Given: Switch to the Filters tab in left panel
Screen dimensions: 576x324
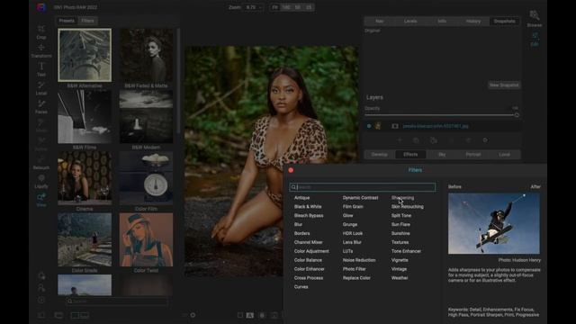Looking at the screenshot, I should (x=87, y=21).
